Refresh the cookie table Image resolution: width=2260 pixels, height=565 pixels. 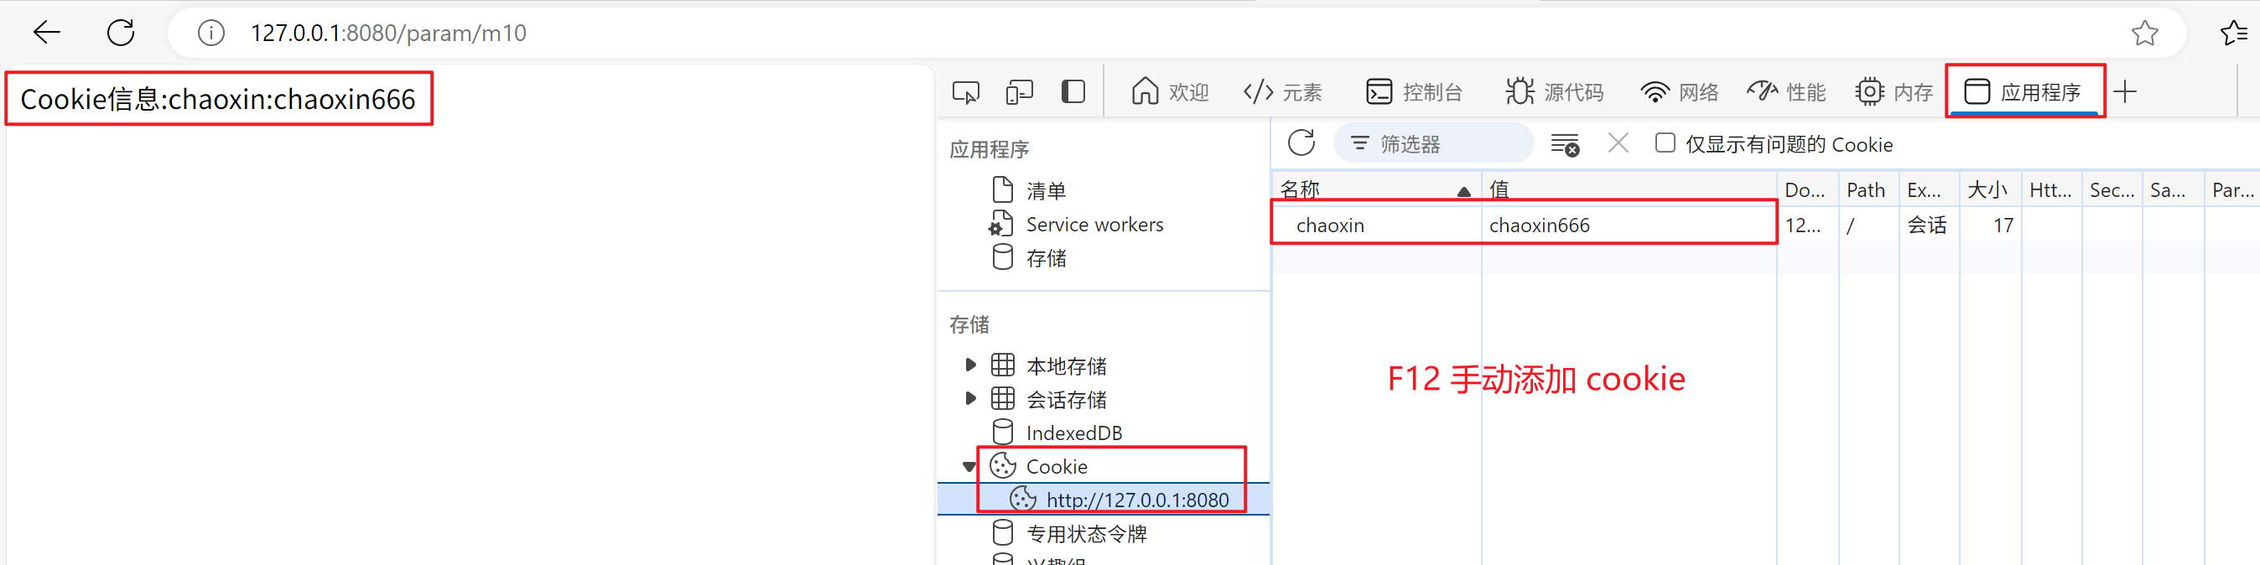pyautogui.click(x=1301, y=144)
